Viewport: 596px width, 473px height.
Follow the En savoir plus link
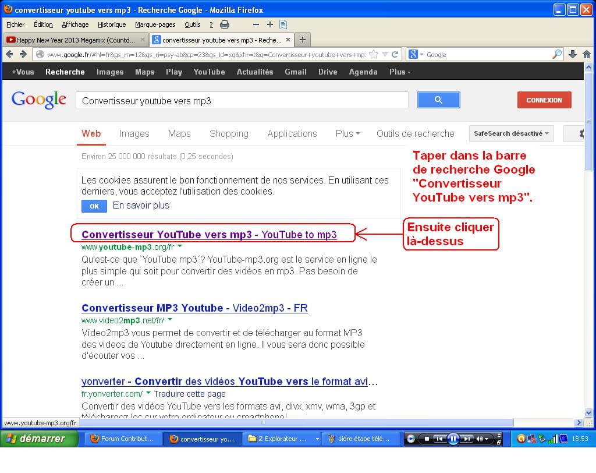coord(141,206)
